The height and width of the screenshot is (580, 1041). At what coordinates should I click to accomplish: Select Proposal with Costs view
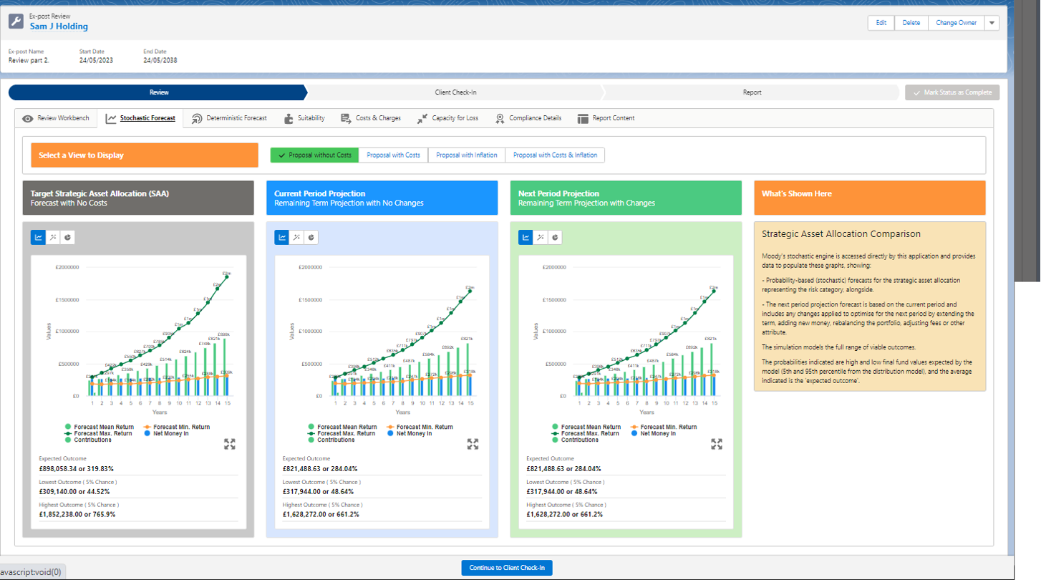pyautogui.click(x=393, y=155)
